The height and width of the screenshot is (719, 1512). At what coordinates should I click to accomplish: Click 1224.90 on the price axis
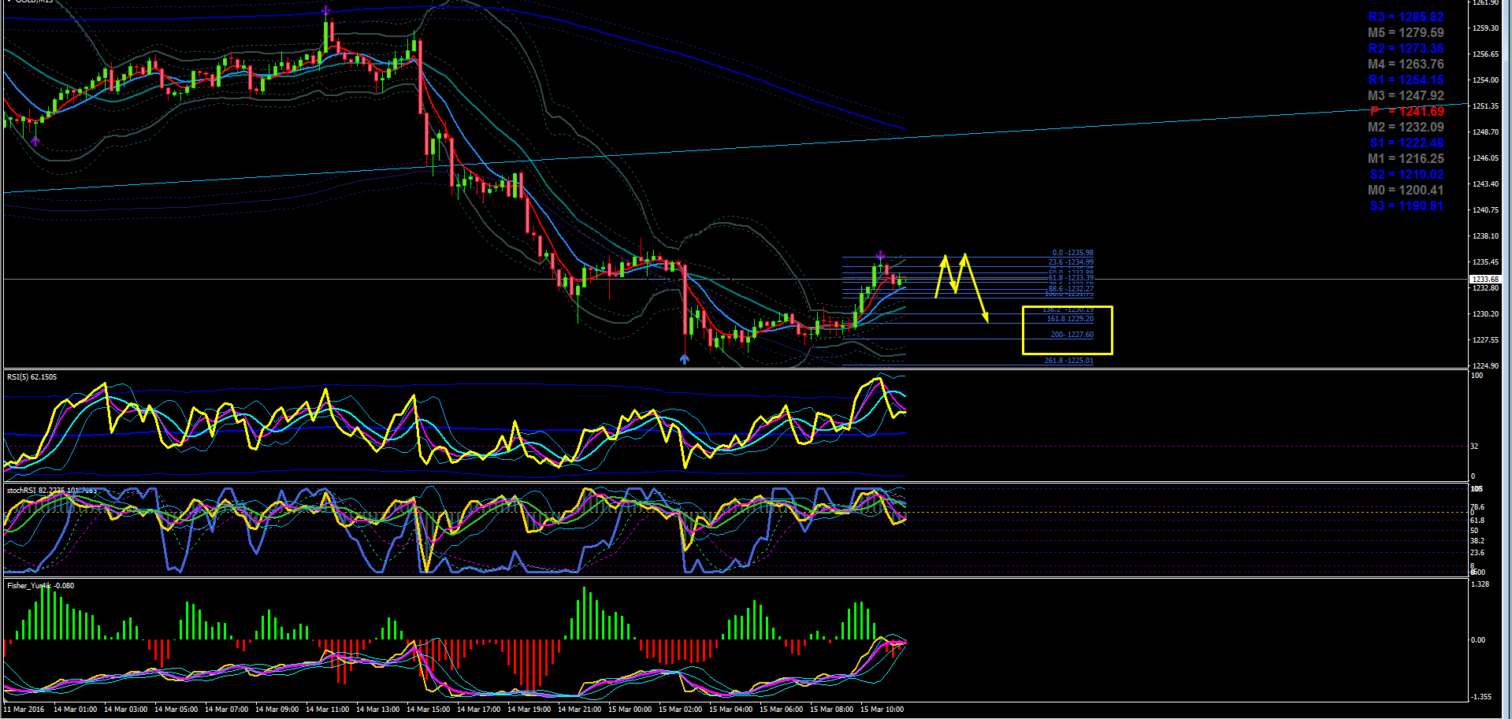click(1484, 366)
